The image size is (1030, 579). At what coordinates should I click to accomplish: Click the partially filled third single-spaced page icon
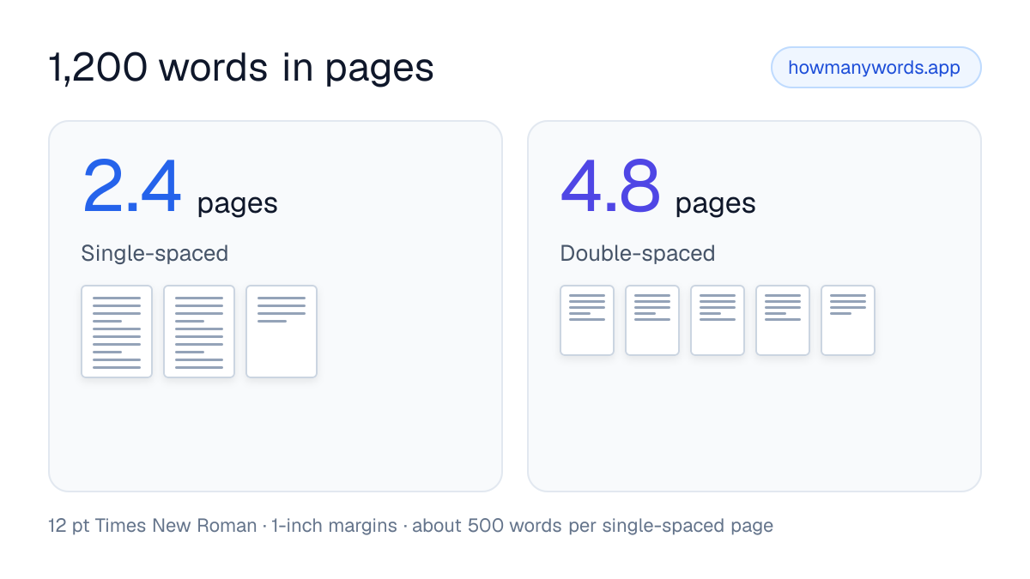pos(282,332)
